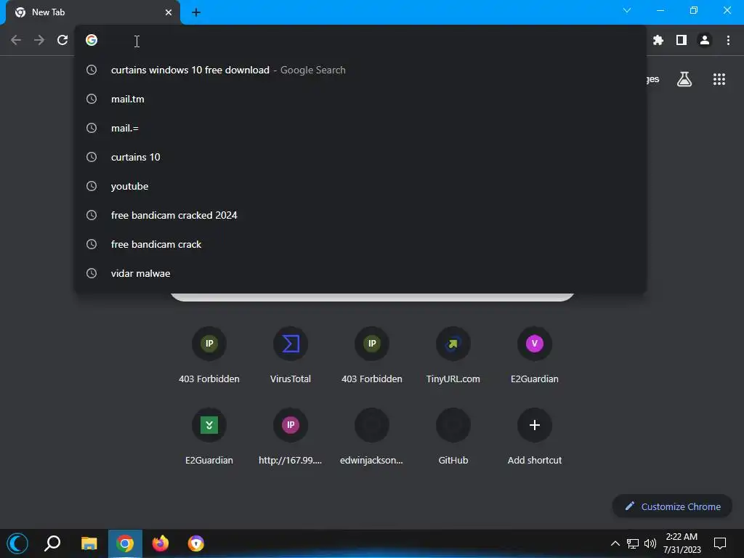Open the clock showing 2:22 AM
Screen dimensions: 744x558
pyautogui.click(x=682, y=543)
